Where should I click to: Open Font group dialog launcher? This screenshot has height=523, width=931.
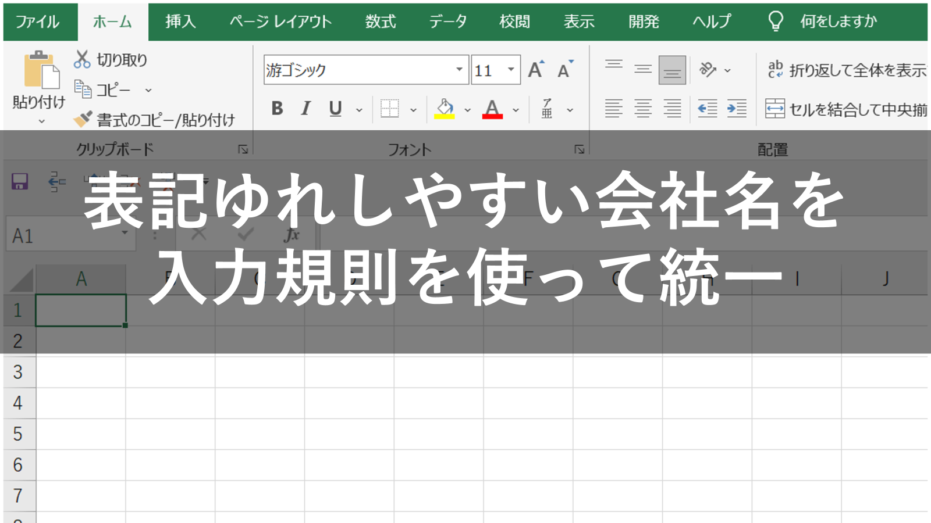(x=580, y=149)
